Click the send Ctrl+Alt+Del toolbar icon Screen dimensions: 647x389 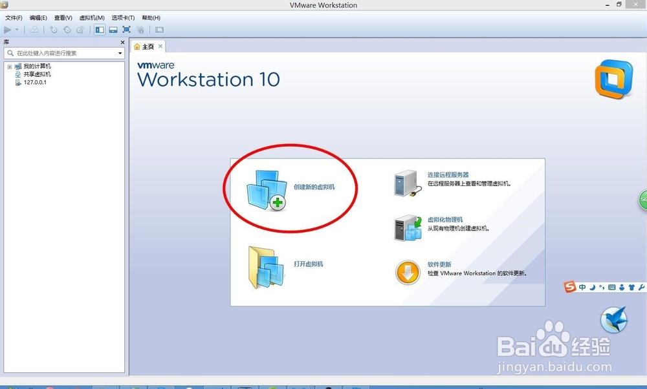click(34, 30)
